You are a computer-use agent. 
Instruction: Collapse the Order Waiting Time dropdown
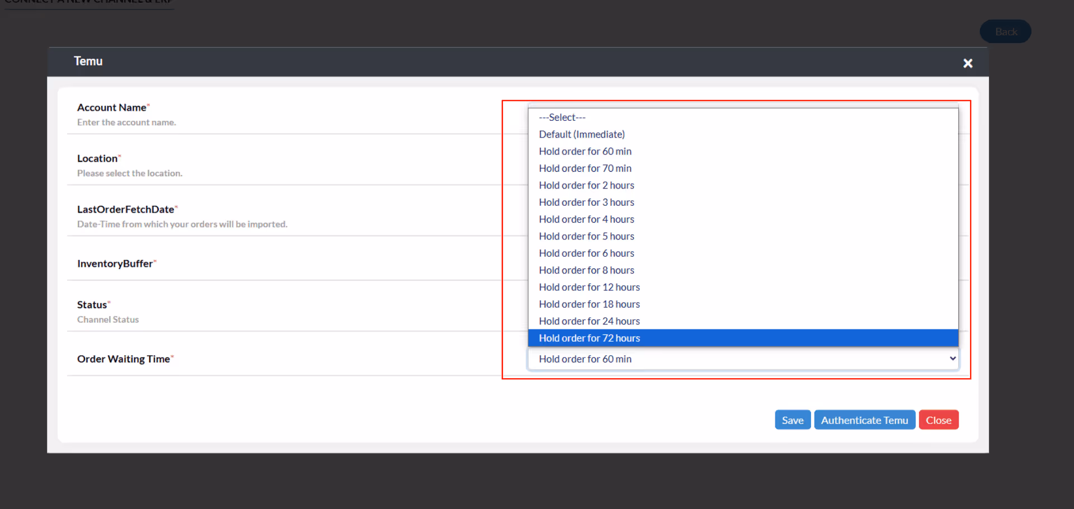743,359
